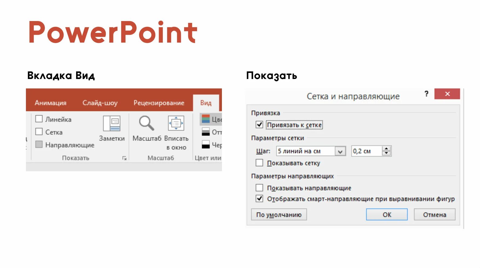Confirm with the OK button
480x268 pixels.
387,215
